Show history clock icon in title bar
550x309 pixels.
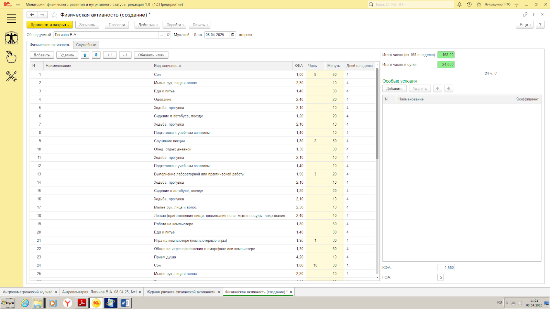[x=469, y=4]
